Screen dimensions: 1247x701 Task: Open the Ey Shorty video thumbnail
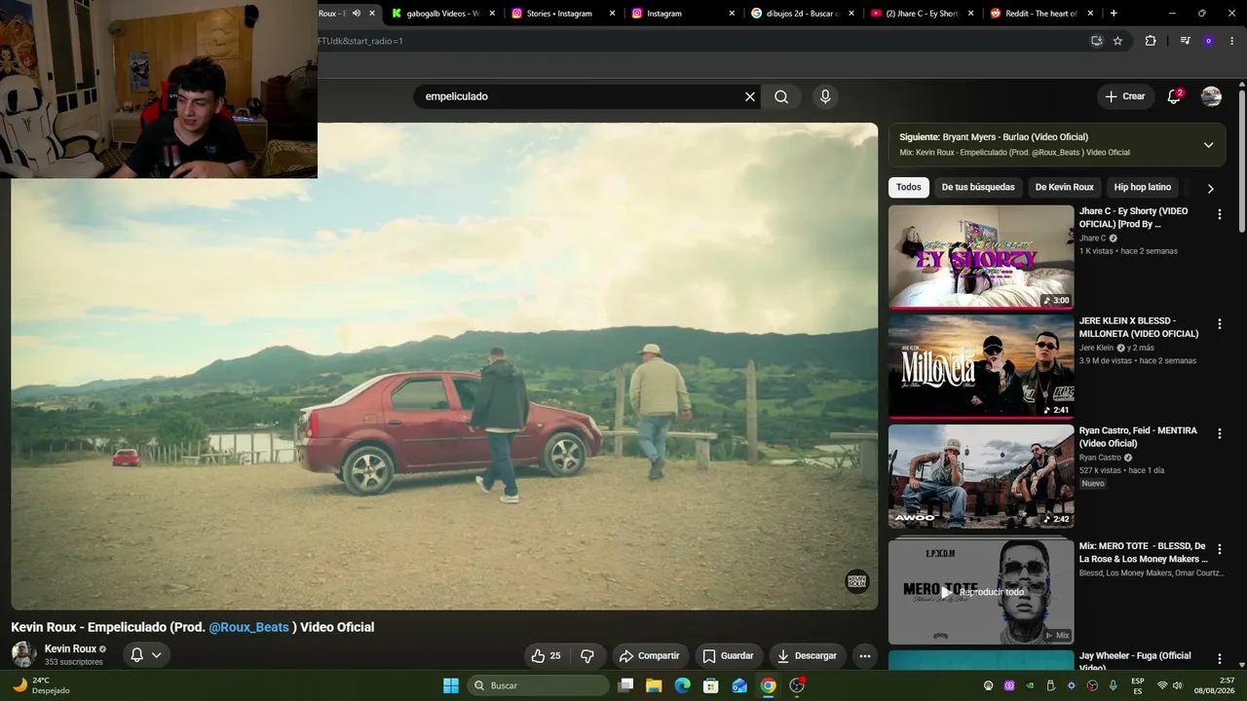point(981,257)
